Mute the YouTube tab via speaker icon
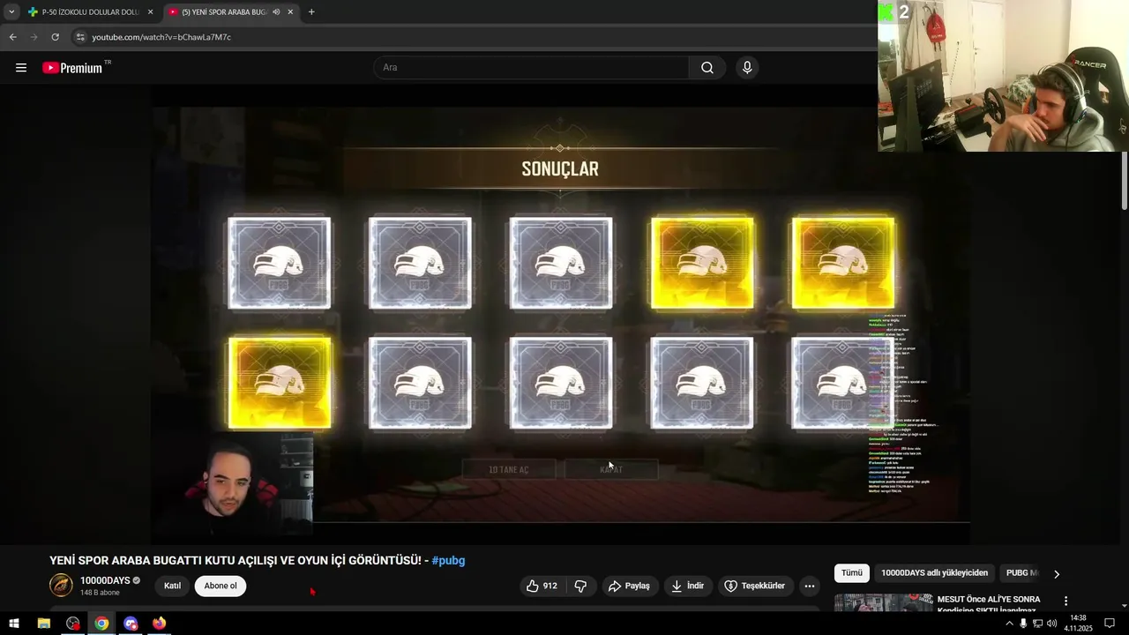 click(276, 12)
